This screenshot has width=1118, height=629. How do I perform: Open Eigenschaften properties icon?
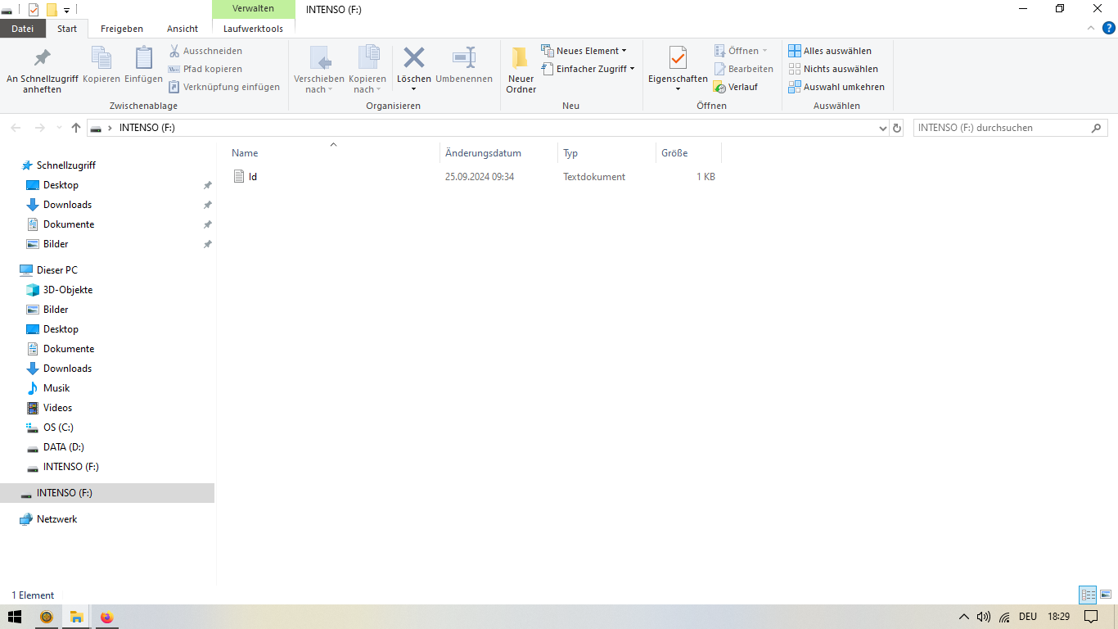678,58
